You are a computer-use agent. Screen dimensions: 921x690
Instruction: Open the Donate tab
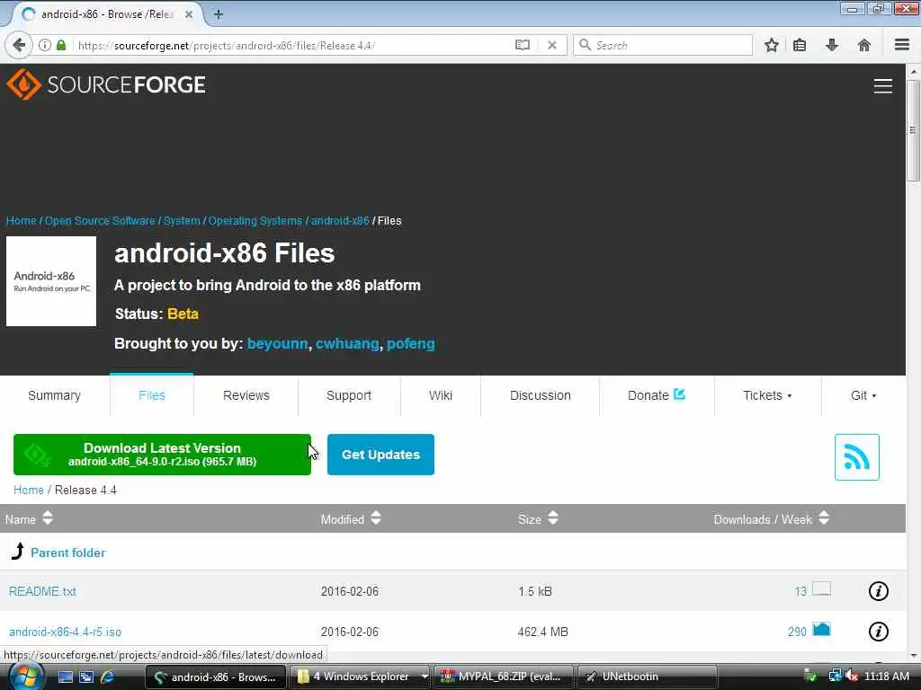(656, 395)
